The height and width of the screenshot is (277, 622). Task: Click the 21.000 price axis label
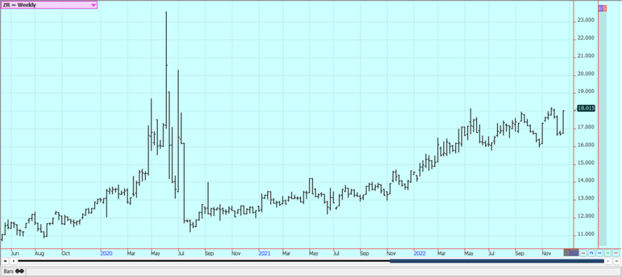[x=586, y=56]
